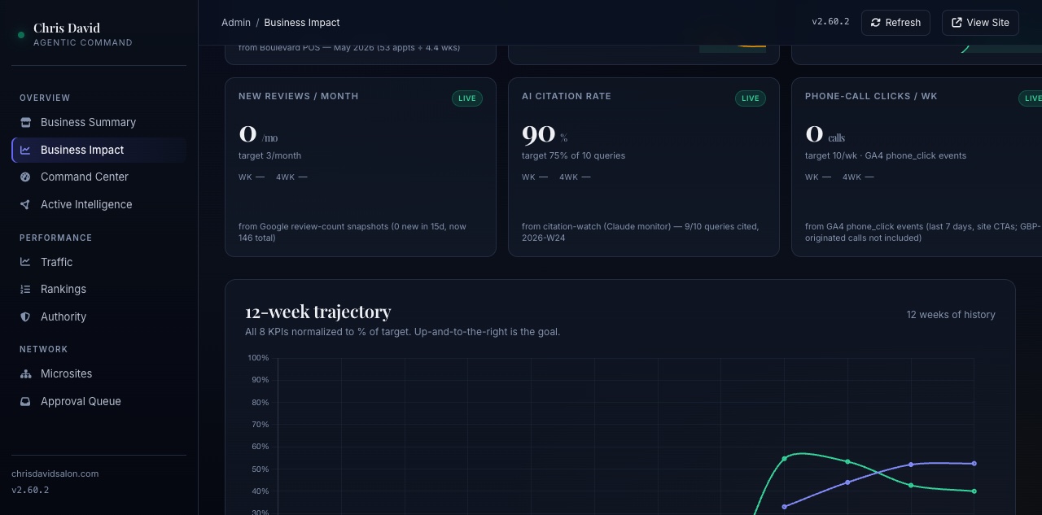Click the v2.60.2 version in top bar
Image resolution: width=1042 pixels, height=515 pixels.
(x=830, y=22)
